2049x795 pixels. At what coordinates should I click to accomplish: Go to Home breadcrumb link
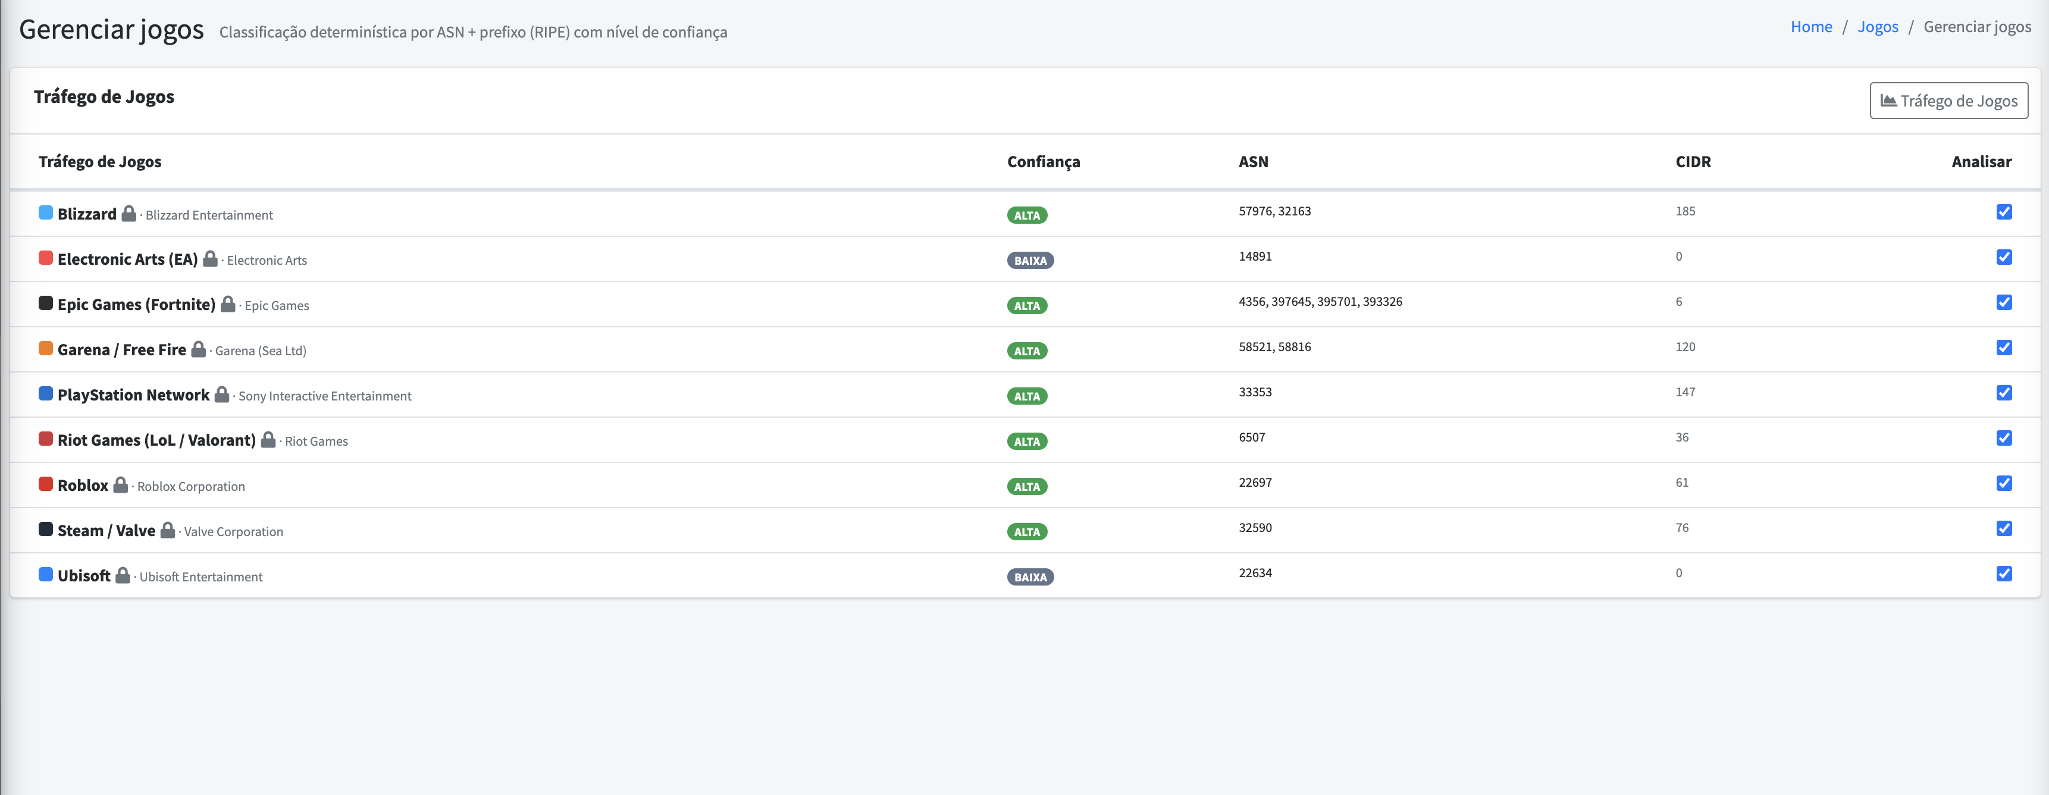[x=1811, y=27]
